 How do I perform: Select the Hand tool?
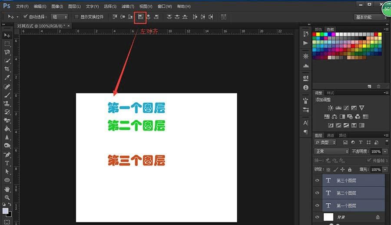tap(7, 189)
